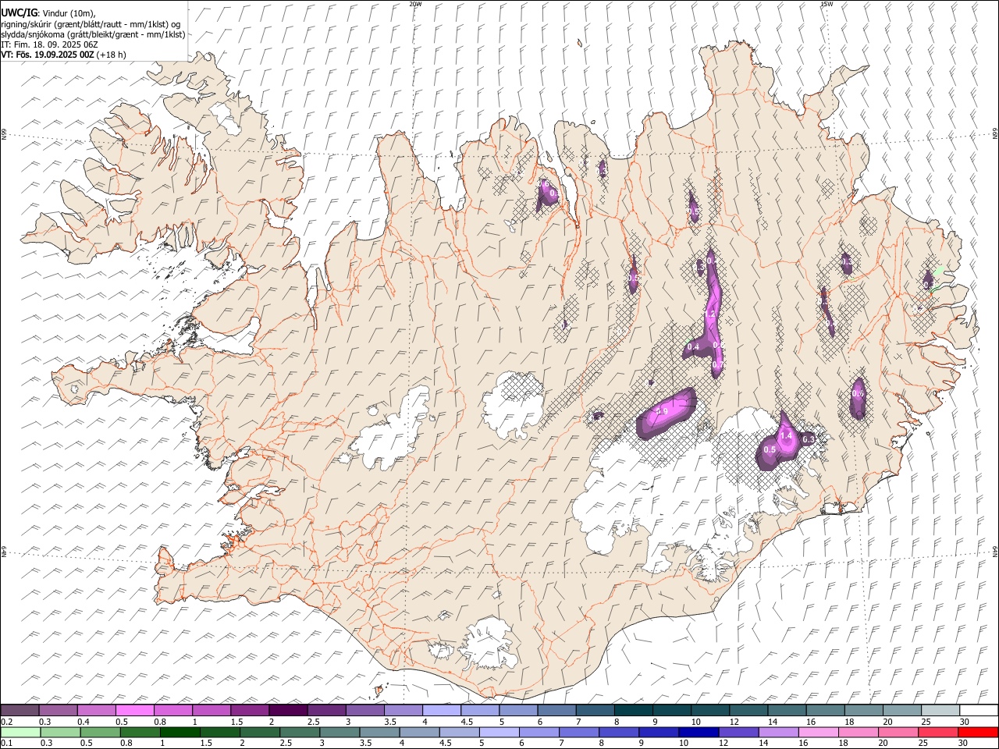Click the '30' label in the top legend row
The height and width of the screenshot is (749, 999).
point(965,722)
